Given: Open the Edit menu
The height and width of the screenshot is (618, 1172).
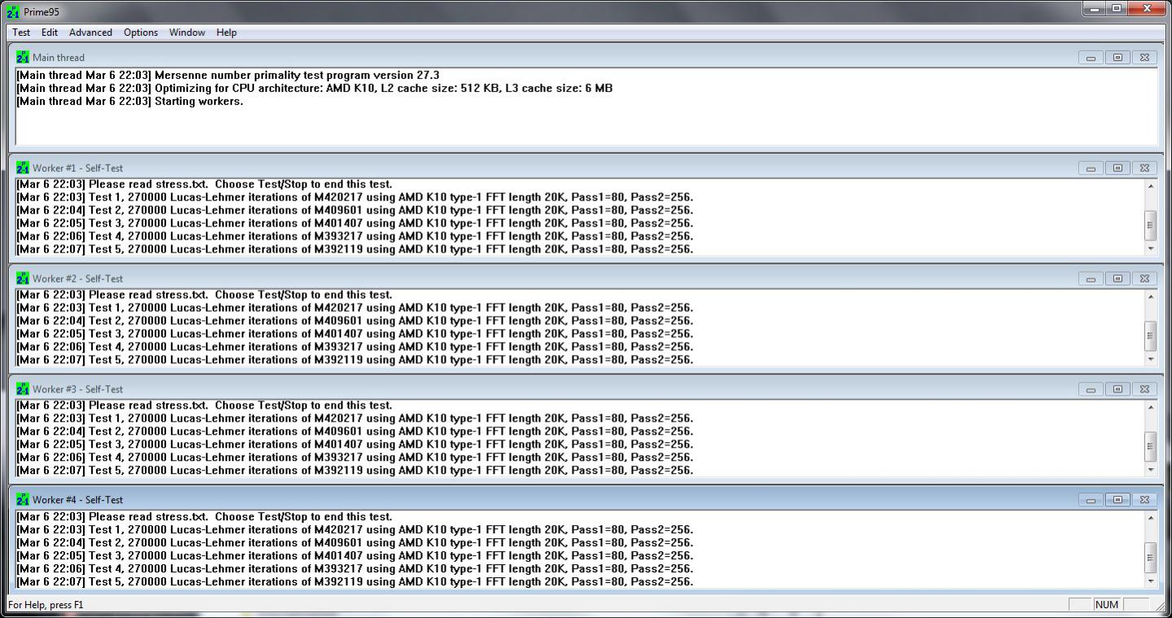Looking at the screenshot, I should pyautogui.click(x=50, y=33).
